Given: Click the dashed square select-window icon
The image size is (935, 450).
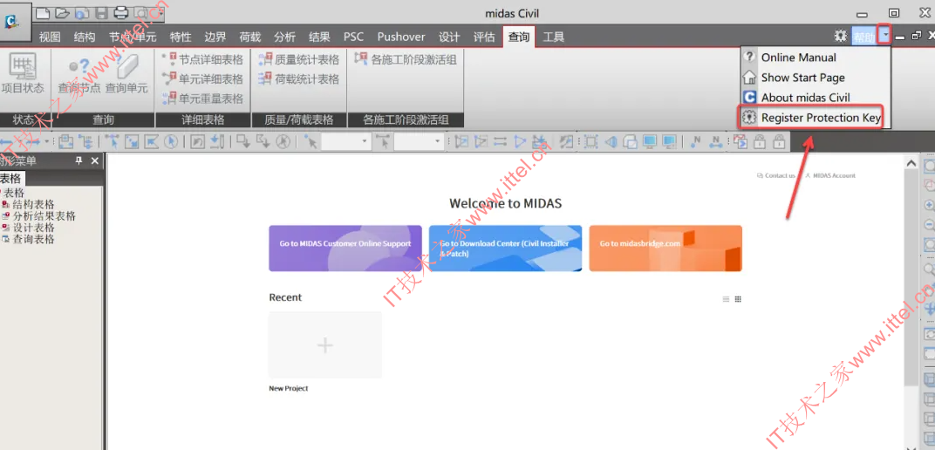Looking at the screenshot, I should pyautogui.click(x=590, y=142).
